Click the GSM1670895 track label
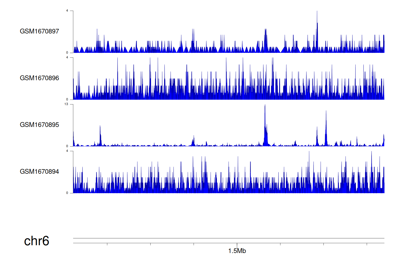 tap(39, 125)
